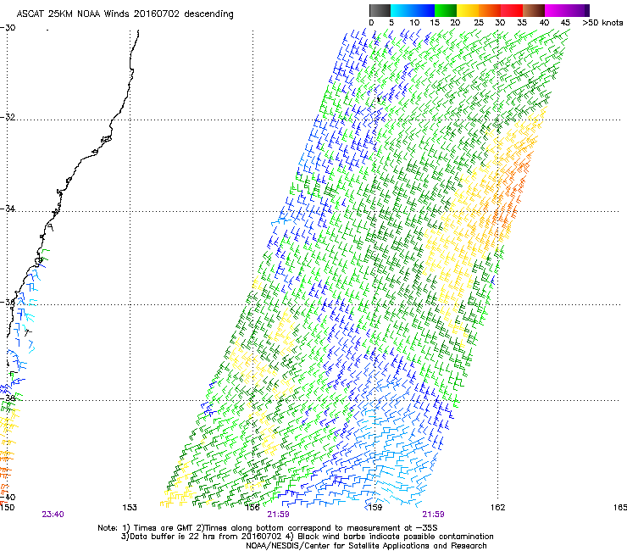Screen dimensions: 627x551
Task: Click the '-30' latitude axis label
Action: [x=8, y=28]
